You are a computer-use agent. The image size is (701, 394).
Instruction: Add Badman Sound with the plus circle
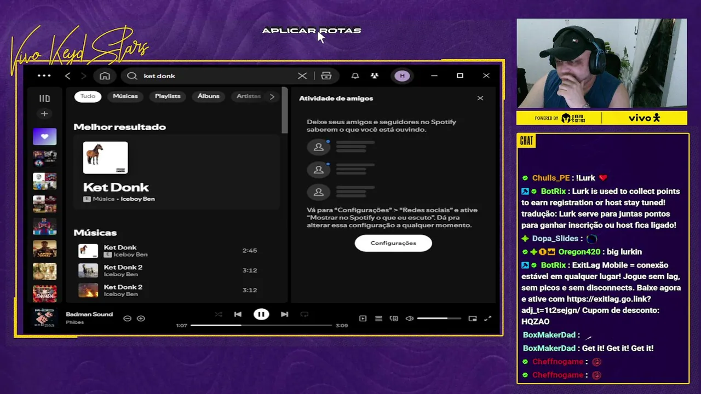point(141,318)
